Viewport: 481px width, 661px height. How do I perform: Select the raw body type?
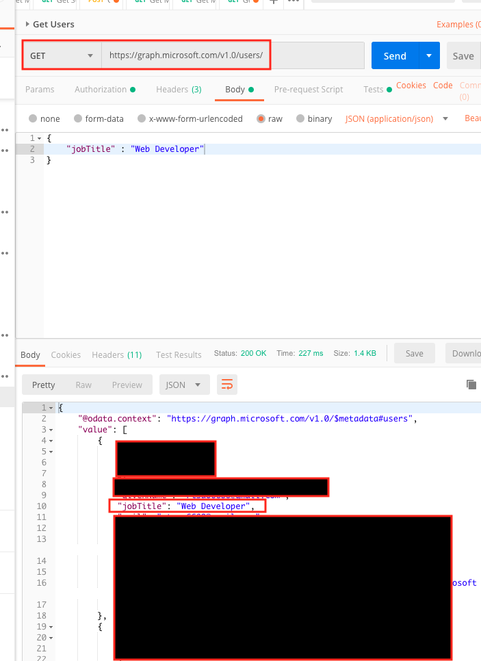(x=270, y=118)
